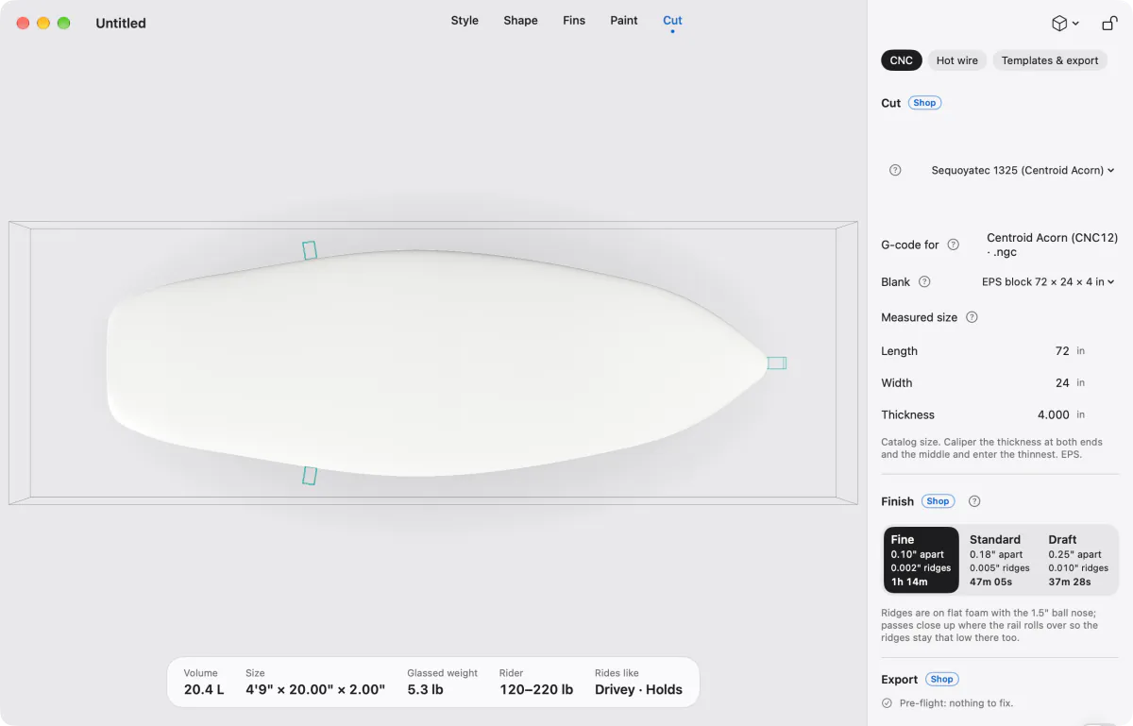Open help icon beside Blank

tap(924, 281)
